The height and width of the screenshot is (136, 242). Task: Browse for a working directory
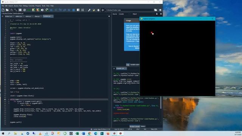[155, 10]
